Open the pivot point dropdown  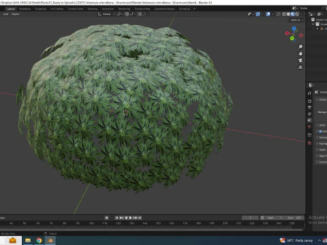tap(120, 14)
